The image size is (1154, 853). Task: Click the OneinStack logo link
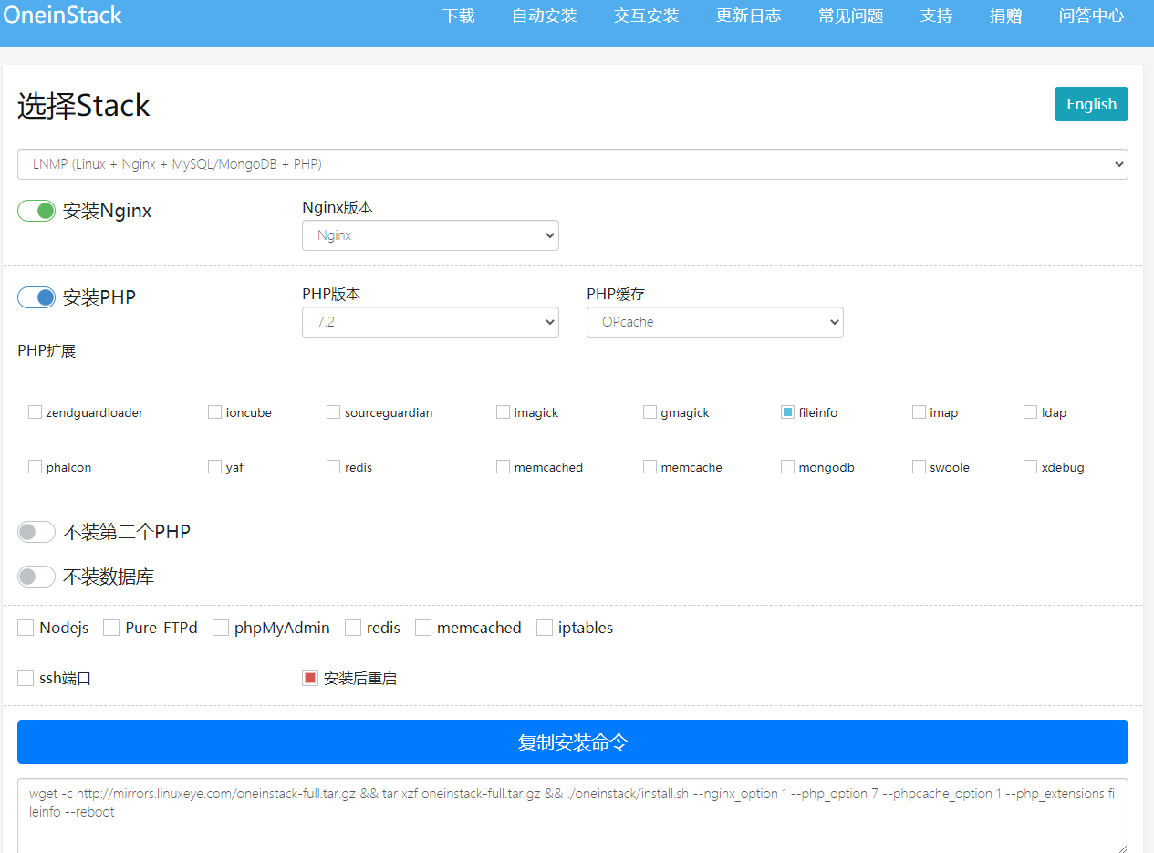click(63, 15)
